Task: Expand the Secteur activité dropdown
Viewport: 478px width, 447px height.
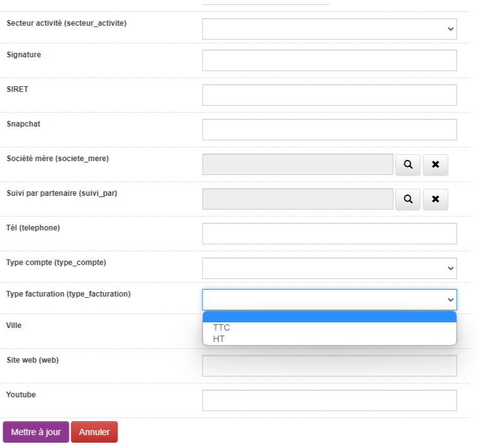Action: pyautogui.click(x=329, y=29)
